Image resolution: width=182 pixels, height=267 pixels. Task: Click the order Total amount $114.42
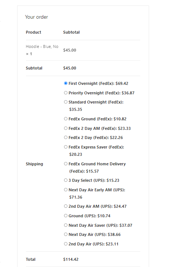(x=71, y=259)
